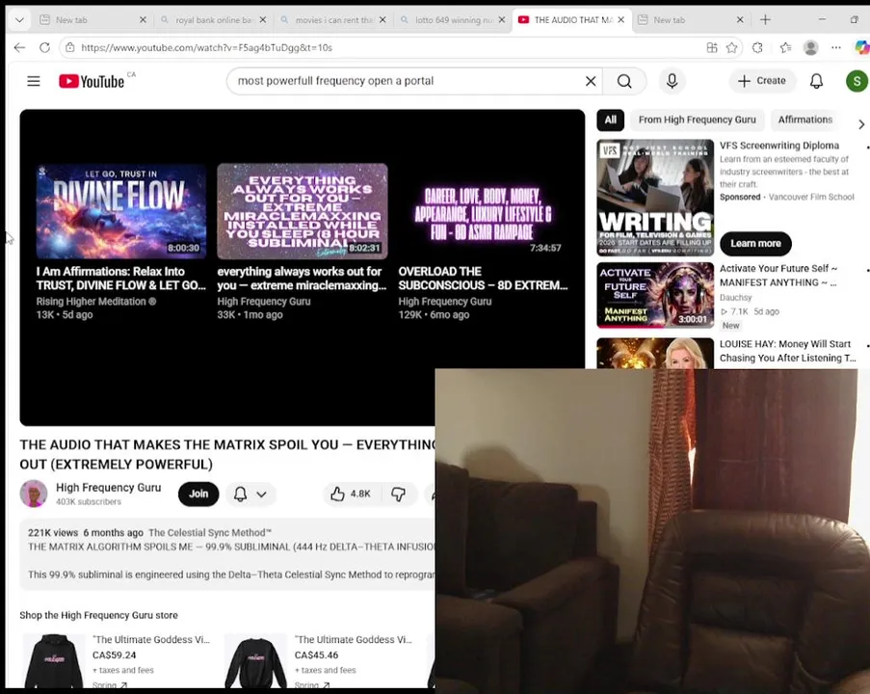
Task: Select the From High Frequency Guru chip
Action: pyautogui.click(x=697, y=120)
